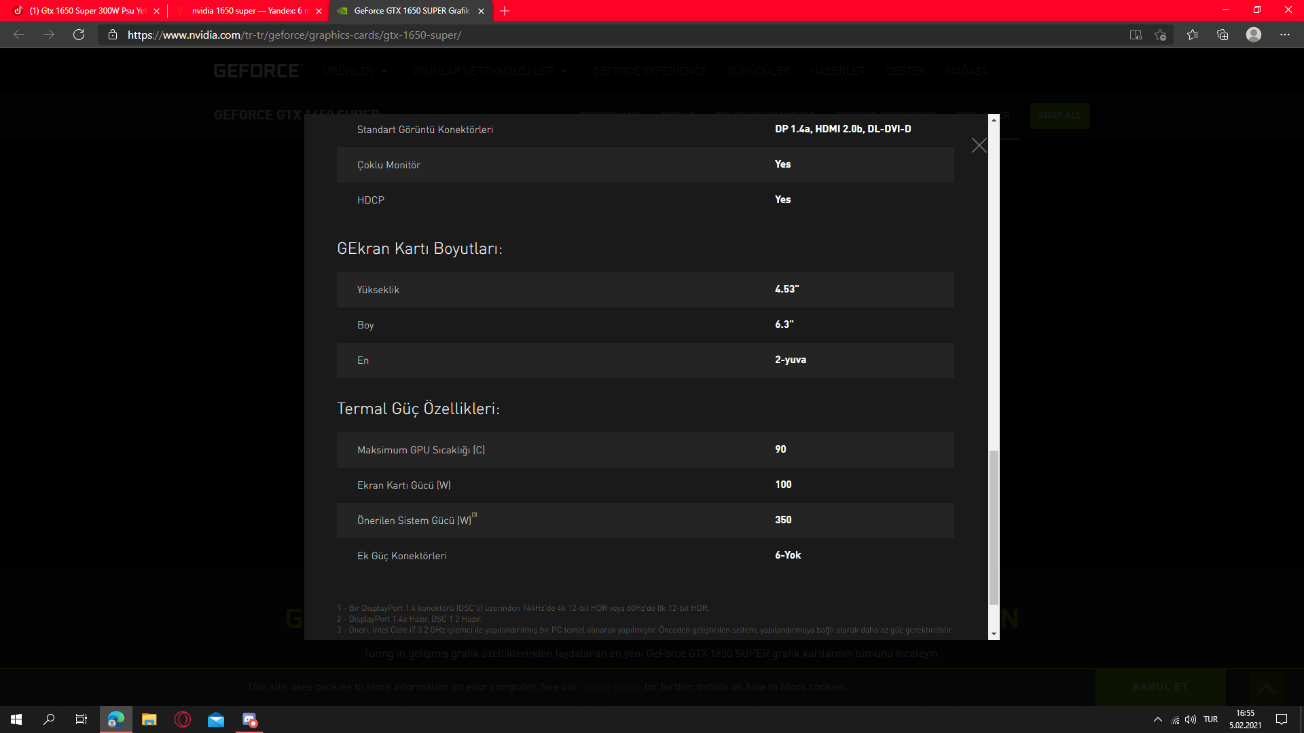Reload the page with the refresh icon
This screenshot has width=1304, height=733.
click(79, 35)
